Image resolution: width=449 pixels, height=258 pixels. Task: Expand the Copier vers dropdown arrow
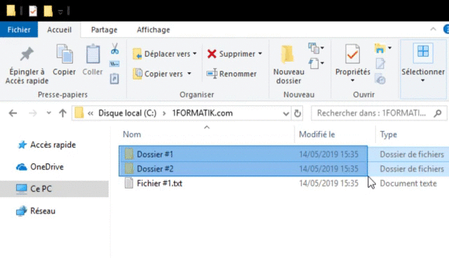pos(189,74)
